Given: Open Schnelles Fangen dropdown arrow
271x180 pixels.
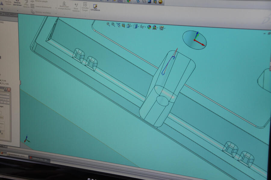Looking at the screenshot, I should (85, 16).
